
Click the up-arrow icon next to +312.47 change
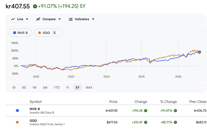point(145,122)
